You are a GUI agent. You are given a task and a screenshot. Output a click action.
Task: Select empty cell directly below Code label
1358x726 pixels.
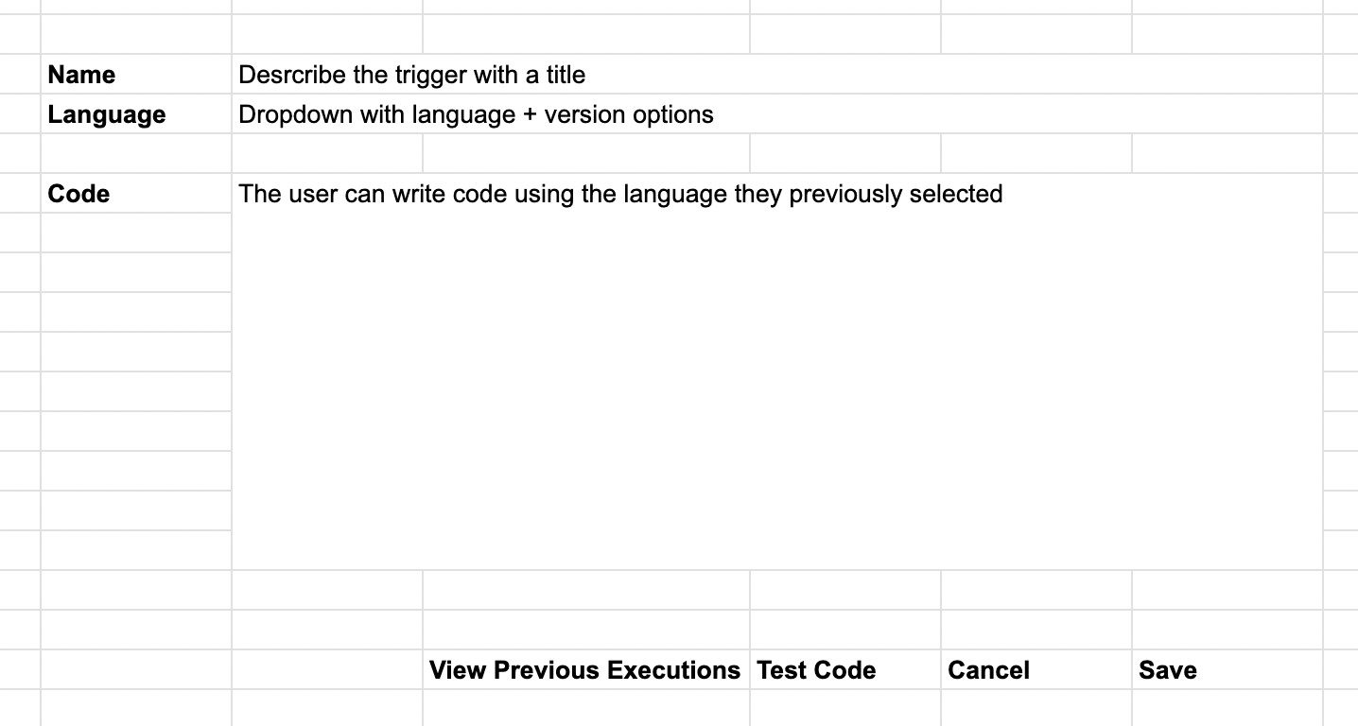click(136, 233)
